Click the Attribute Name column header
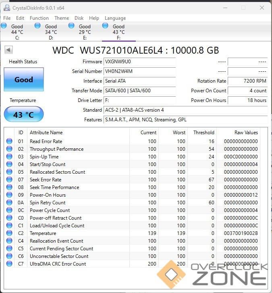 coord(78,133)
